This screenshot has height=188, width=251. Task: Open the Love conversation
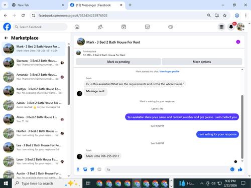(x=34, y=161)
